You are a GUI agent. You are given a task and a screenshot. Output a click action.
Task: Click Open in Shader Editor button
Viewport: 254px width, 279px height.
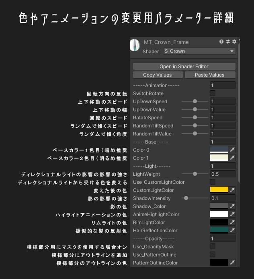pos(184,67)
